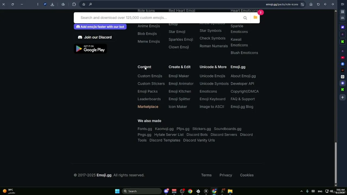Open FAQ & Support link

click(243, 99)
